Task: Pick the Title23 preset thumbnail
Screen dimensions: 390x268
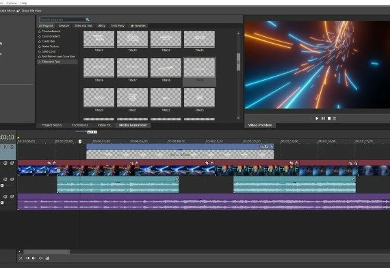Action: click(x=200, y=98)
